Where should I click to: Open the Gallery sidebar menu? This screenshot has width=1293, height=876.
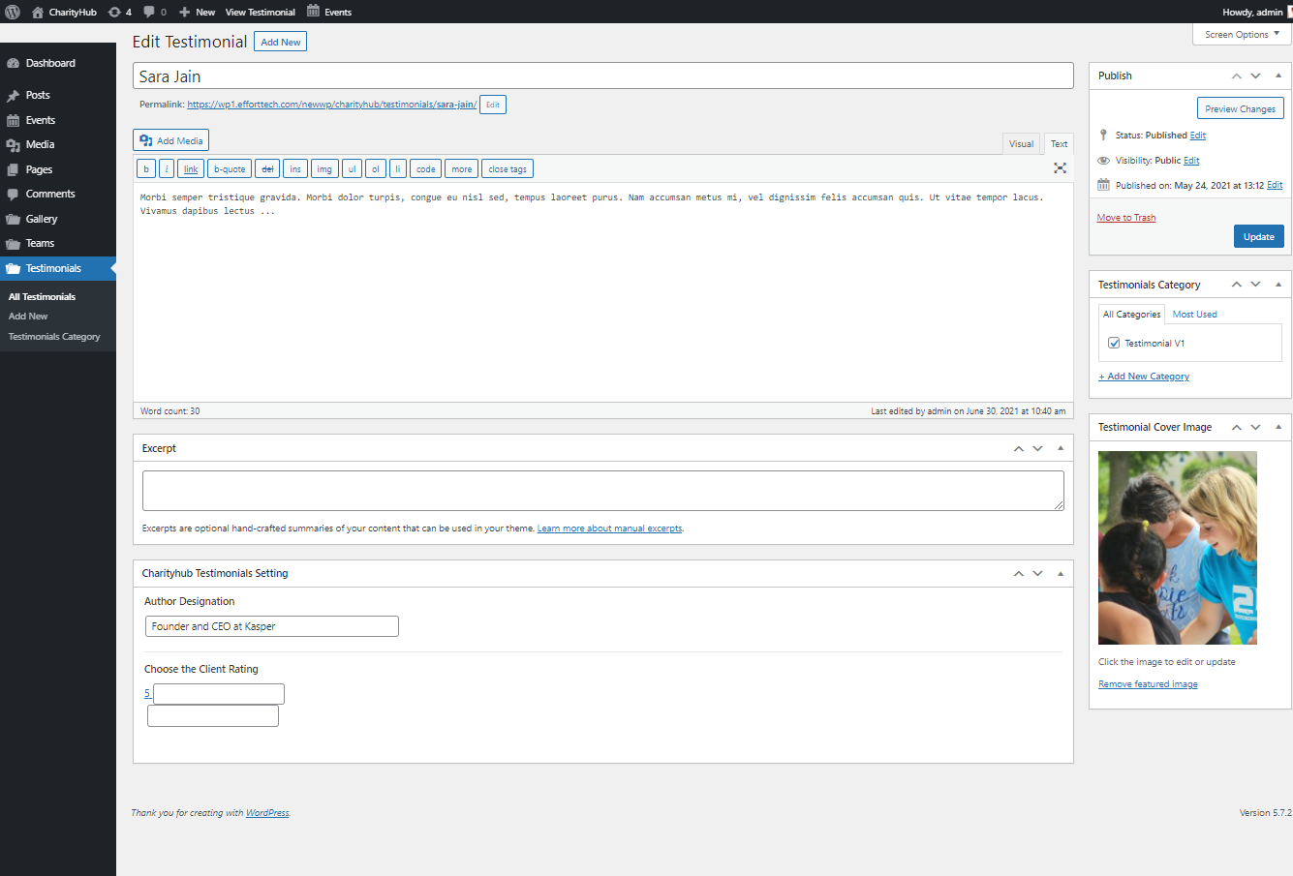[x=42, y=219]
